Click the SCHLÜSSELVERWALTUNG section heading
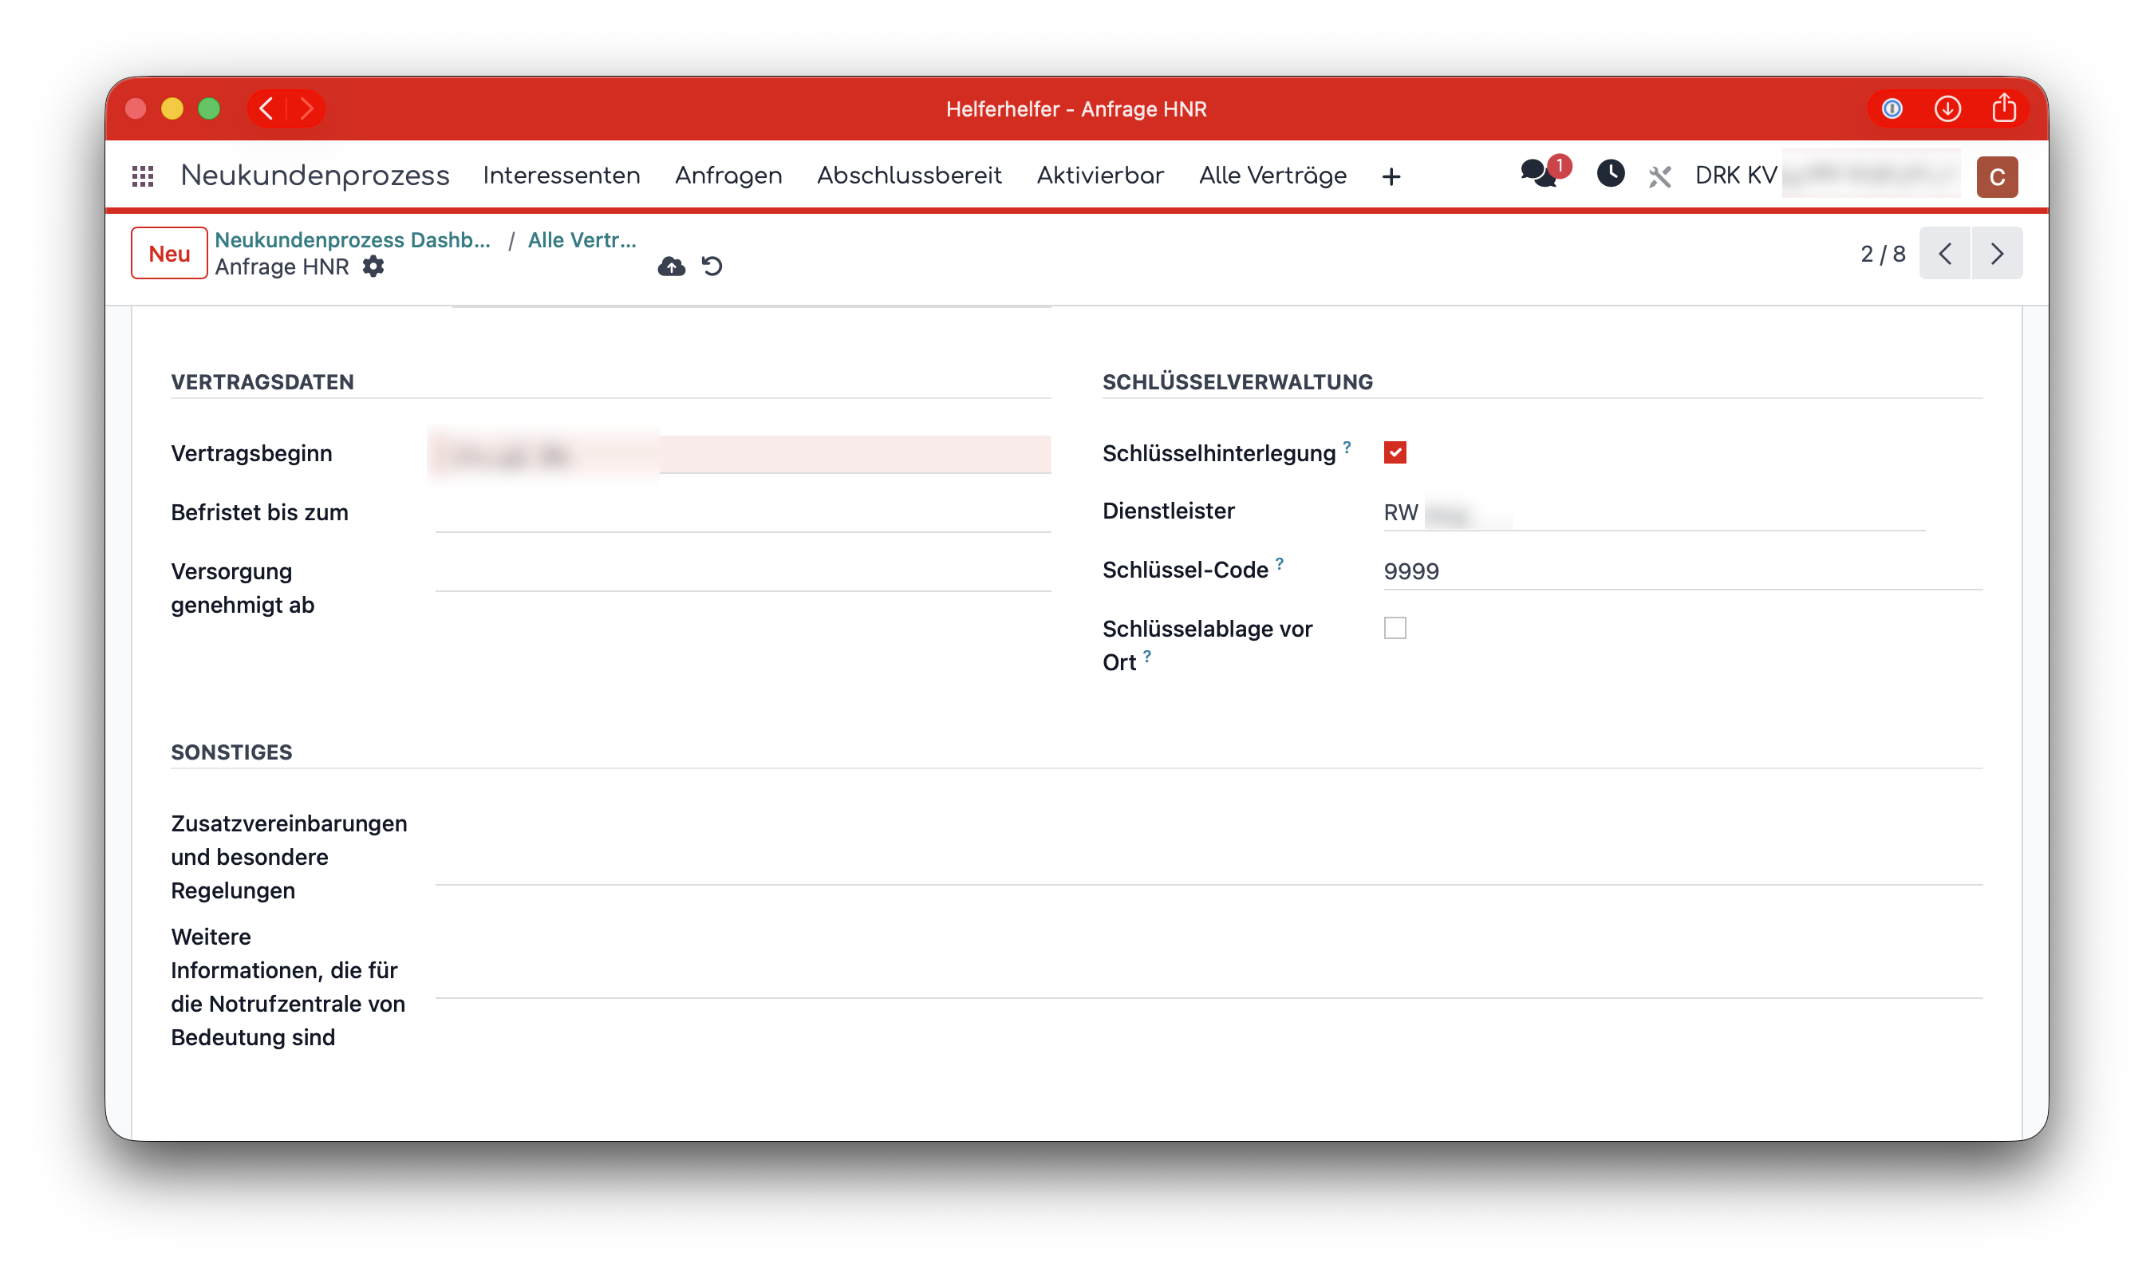 [1237, 382]
